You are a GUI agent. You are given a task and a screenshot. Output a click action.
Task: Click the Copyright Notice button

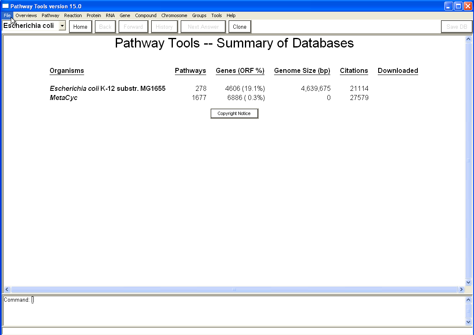[234, 113]
